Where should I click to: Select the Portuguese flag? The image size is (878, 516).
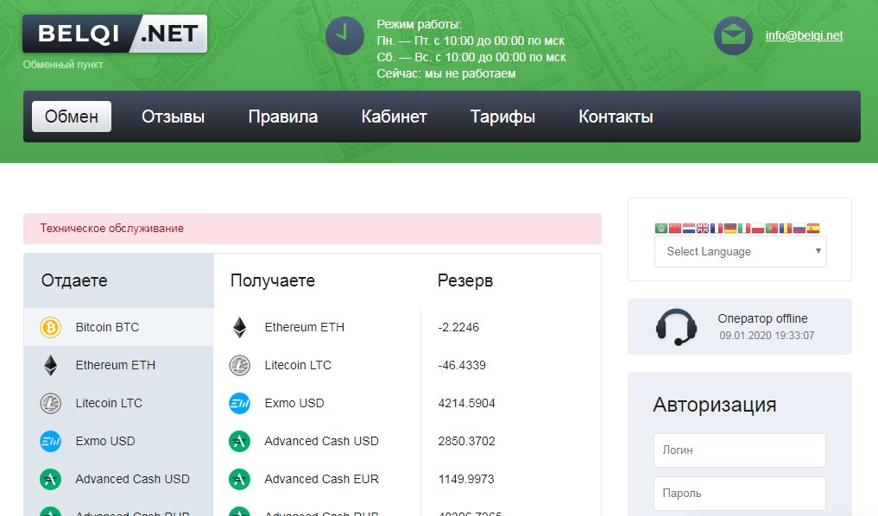point(772,229)
